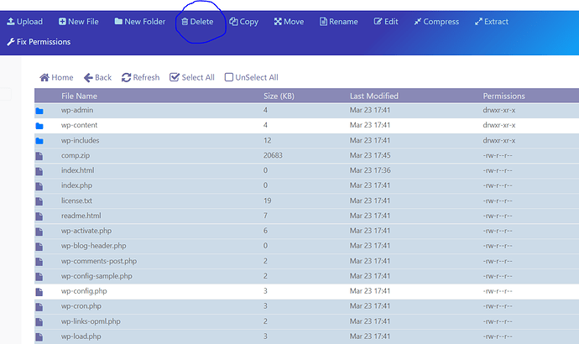This screenshot has height=344, width=579.
Task: Click the wp-includes folder icon
Action: coord(39,141)
